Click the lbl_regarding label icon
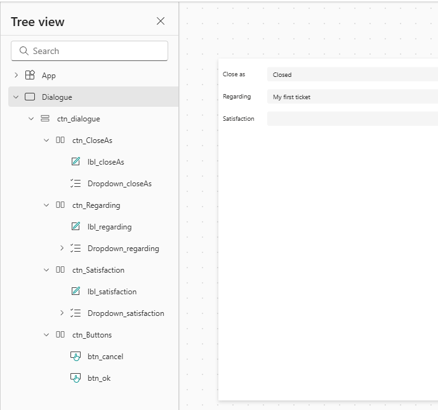The width and height of the screenshot is (438, 410). click(x=76, y=226)
